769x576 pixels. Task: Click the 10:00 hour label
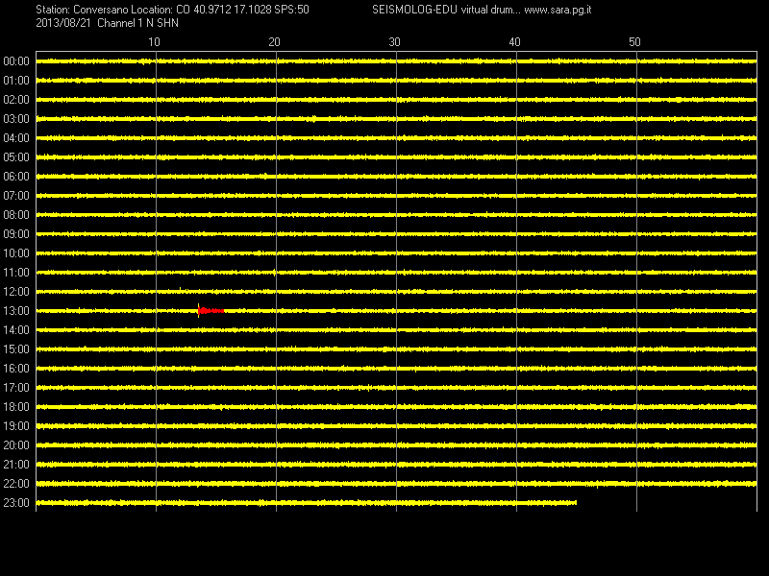coord(16,253)
